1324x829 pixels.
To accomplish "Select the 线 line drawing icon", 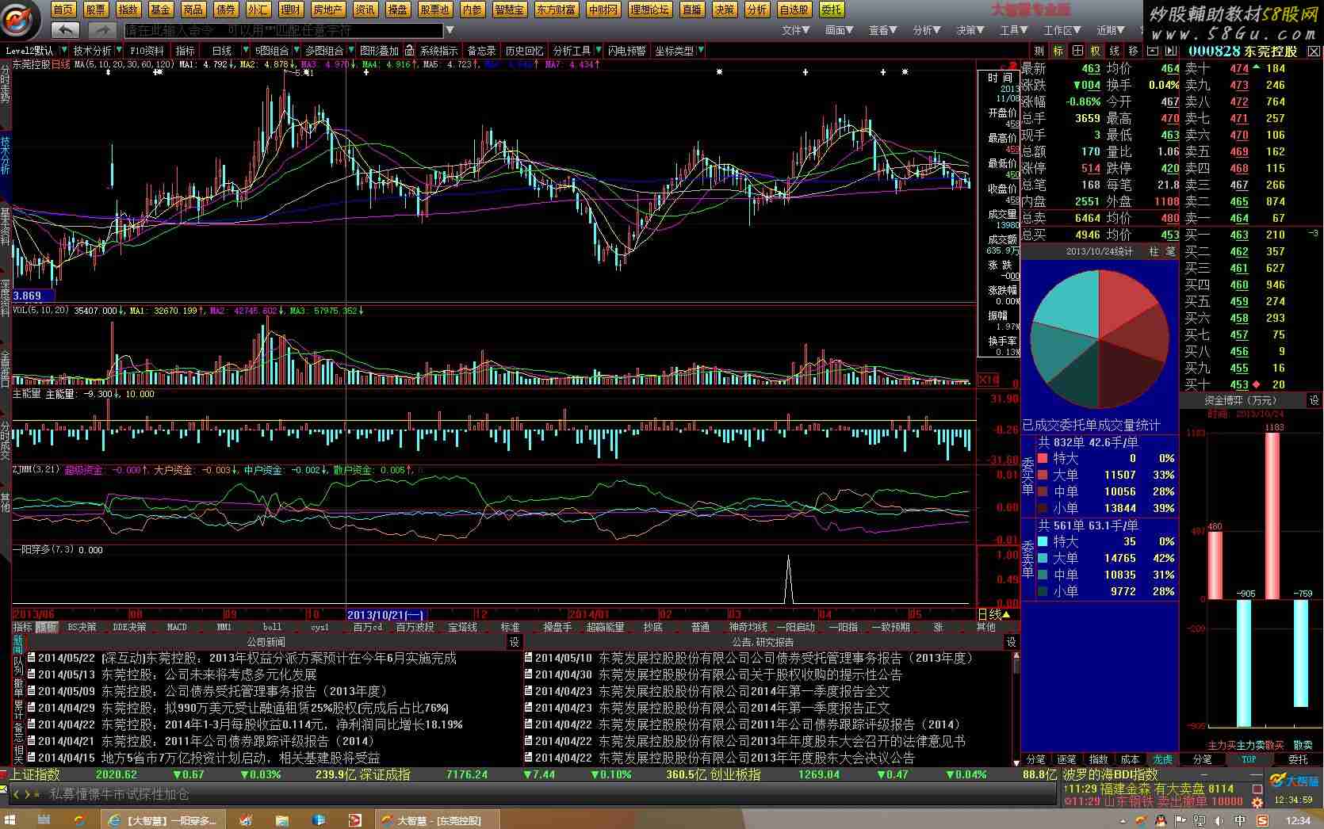I will click(1115, 51).
